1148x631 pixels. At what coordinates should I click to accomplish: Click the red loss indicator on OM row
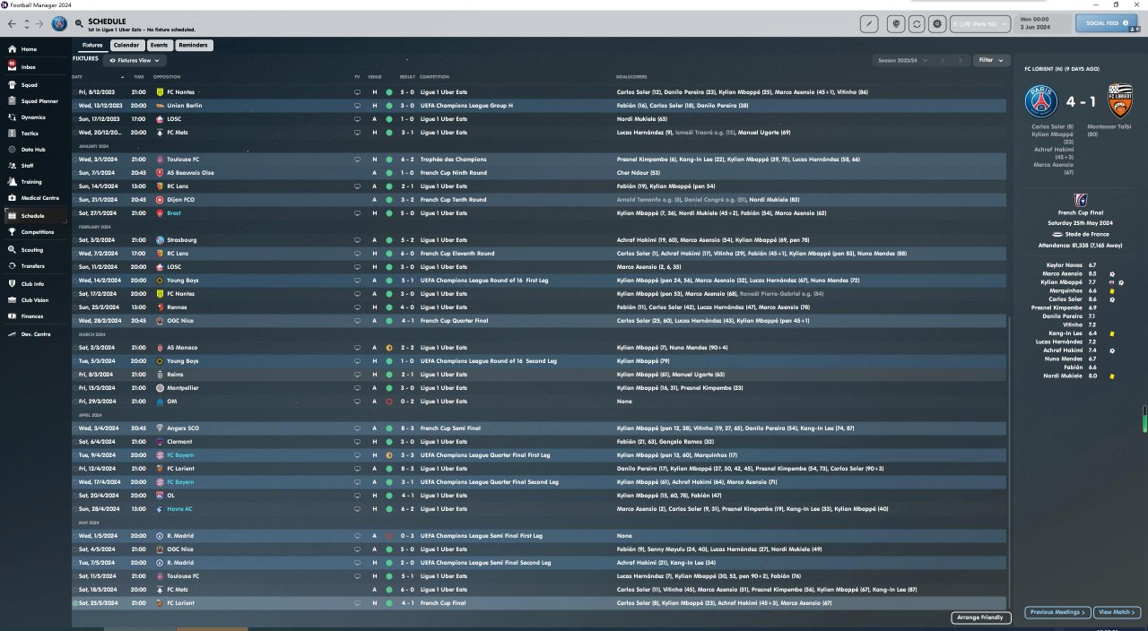click(389, 402)
